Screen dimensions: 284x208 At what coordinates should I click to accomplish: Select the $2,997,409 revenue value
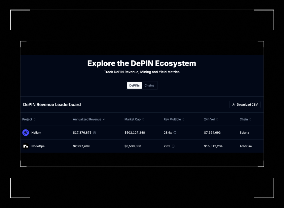81,146
